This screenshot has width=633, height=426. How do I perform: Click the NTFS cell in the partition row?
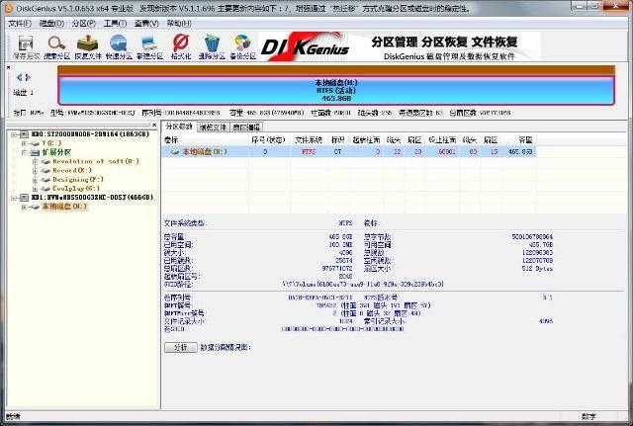tap(309, 152)
